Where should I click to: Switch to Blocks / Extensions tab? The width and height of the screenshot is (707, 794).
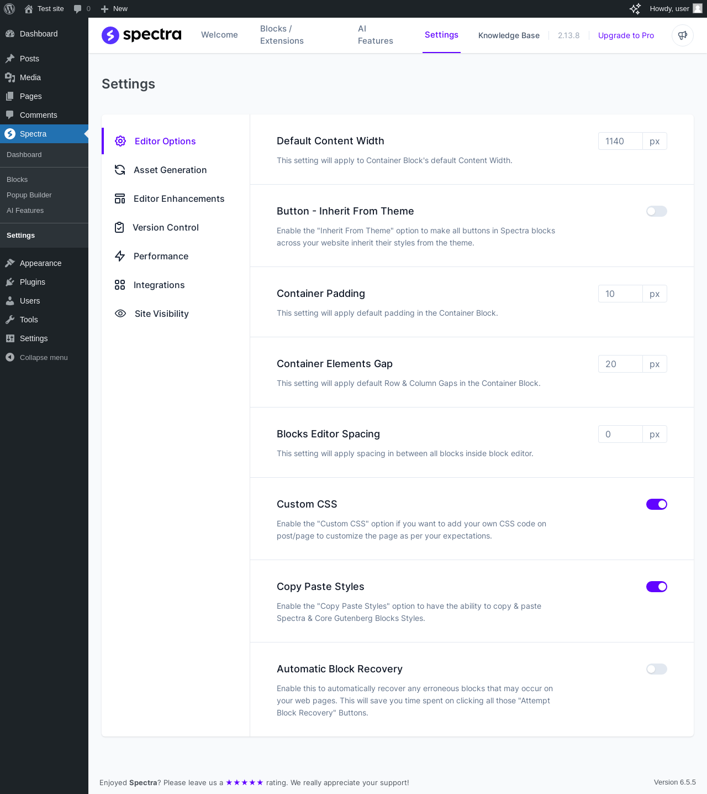(x=282, y=35)
